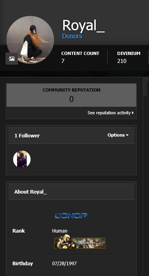Screen dimensions: 149x276
Task: Click the profile photo change icon
Action: [12, 59]
